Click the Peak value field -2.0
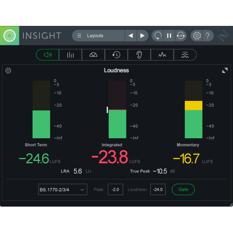Screen dimensions: 233x233 coord(115,190)
